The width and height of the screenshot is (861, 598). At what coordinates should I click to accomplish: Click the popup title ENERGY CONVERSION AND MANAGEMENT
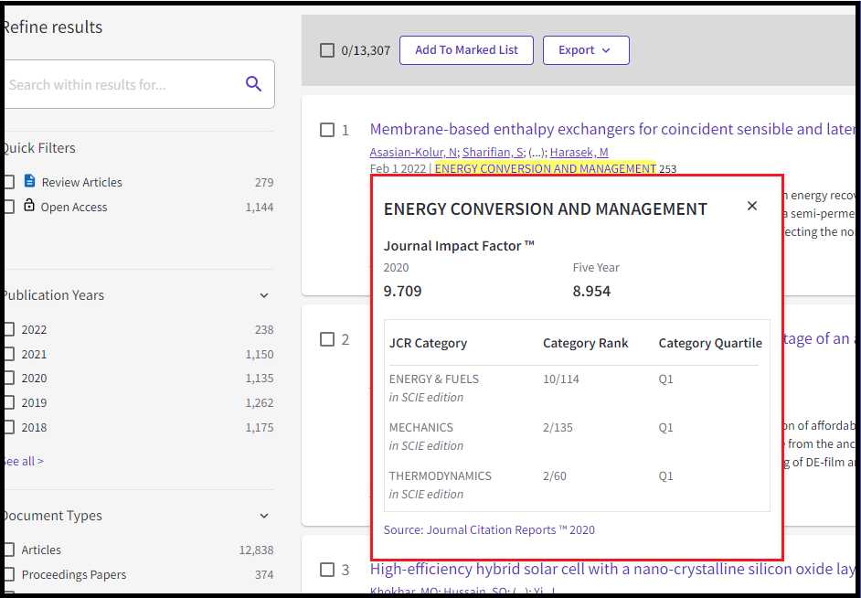click(x=546, y=208)
